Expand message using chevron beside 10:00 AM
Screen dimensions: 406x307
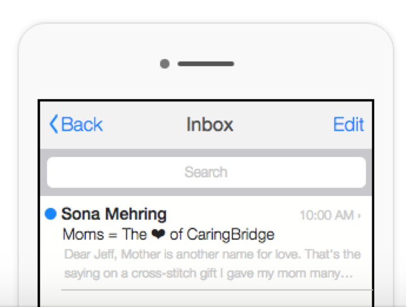360,215
